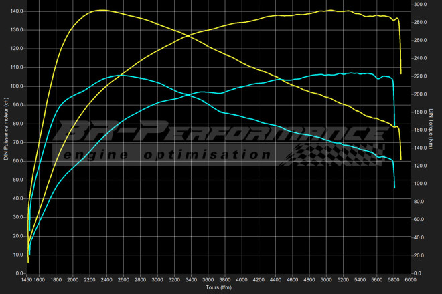Click the BR-Performance watermark logo
Screen dimensions: 442x294
pyautogui.click(x=221, y=132)
